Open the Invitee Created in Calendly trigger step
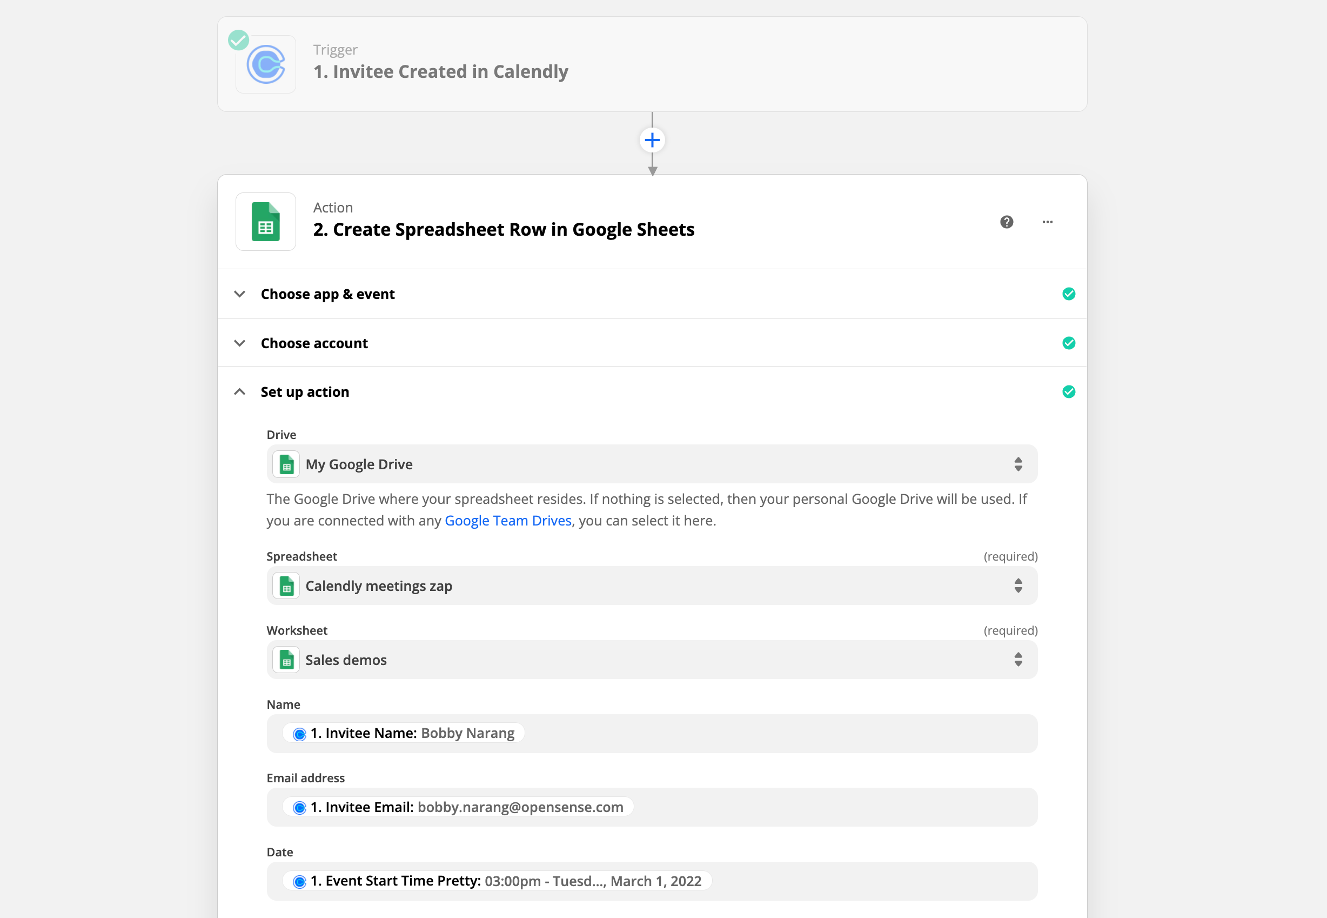 click(x=440, y=71)
